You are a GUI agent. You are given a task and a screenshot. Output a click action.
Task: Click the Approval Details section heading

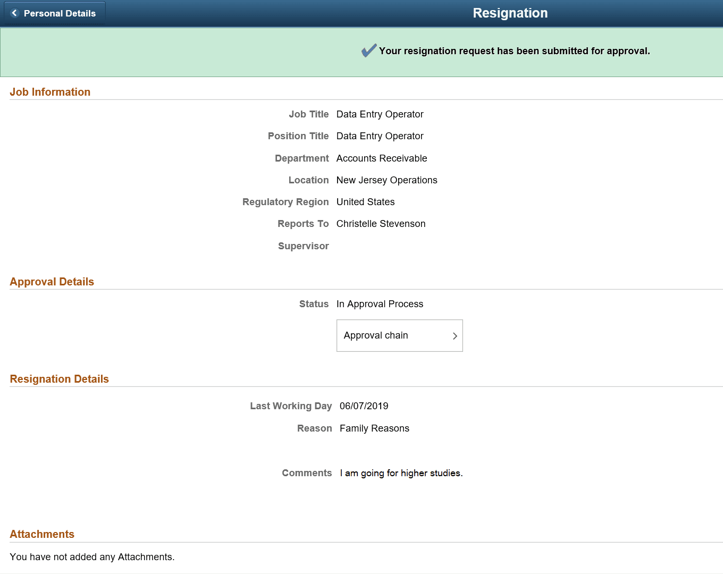(52, 282)
